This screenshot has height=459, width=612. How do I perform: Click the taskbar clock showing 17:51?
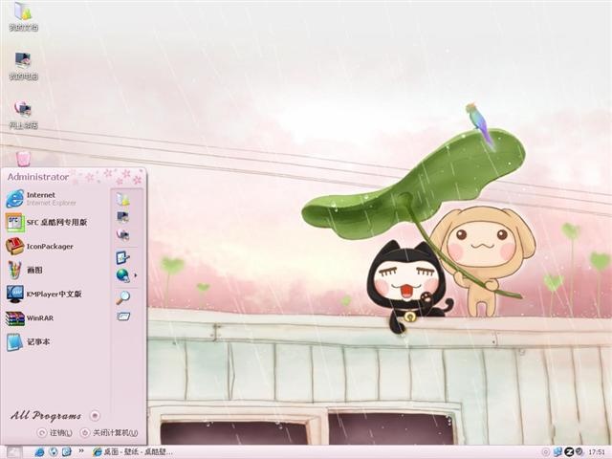pyautogui.click(x=597, y=452)
